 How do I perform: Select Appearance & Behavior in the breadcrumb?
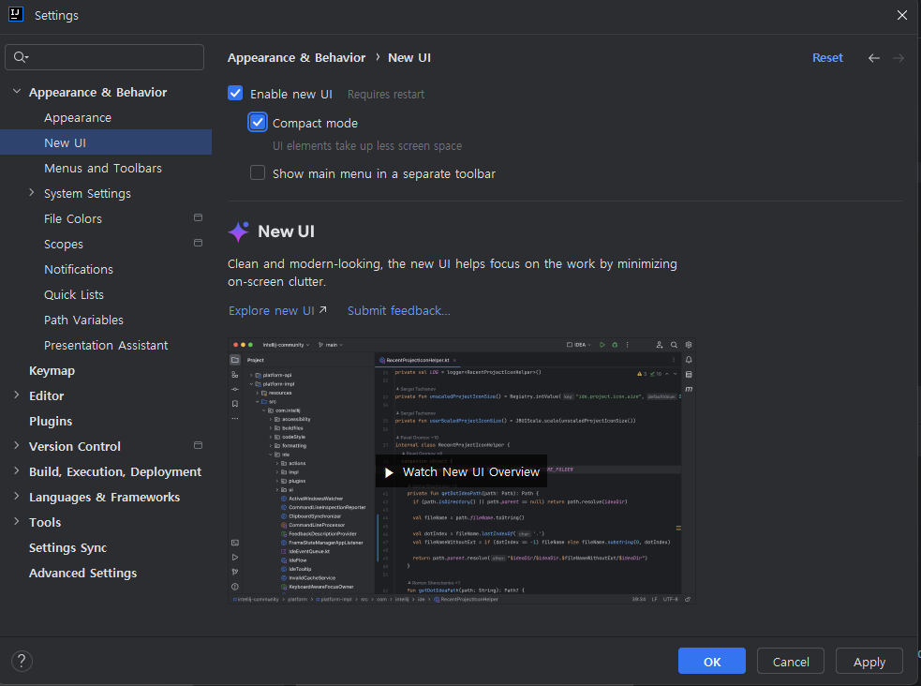pos(296,57)
